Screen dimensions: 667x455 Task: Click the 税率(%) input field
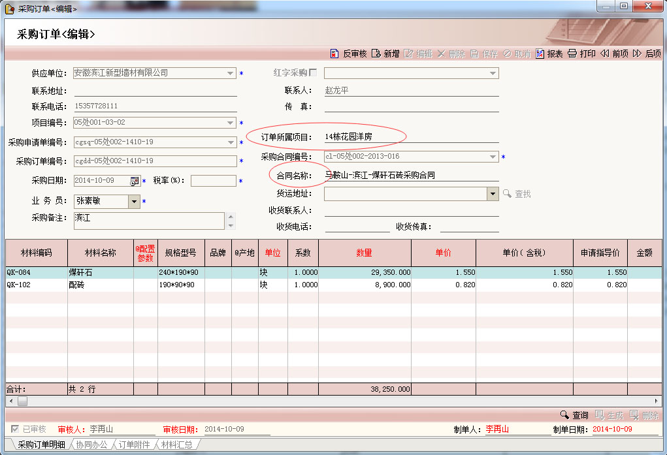pyautogui.click(x=213, y=181)
